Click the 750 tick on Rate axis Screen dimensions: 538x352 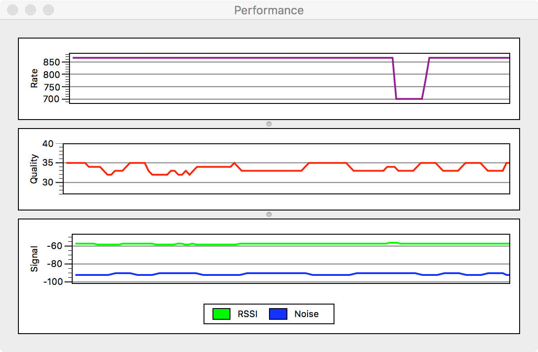52,87
